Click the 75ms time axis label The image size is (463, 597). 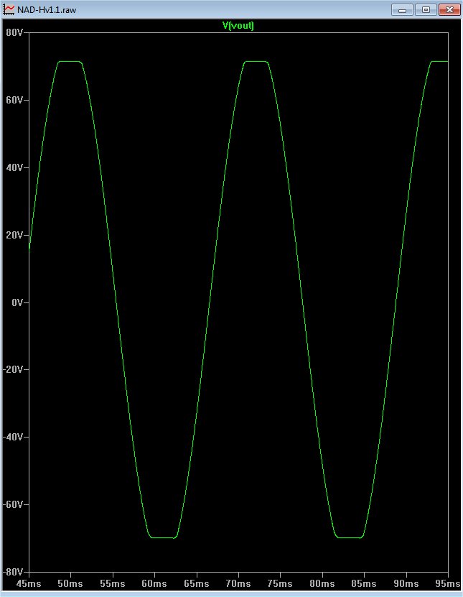coord(281,583)
